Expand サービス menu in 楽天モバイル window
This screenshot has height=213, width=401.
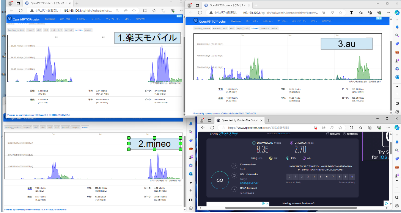(x=96, y=19)
